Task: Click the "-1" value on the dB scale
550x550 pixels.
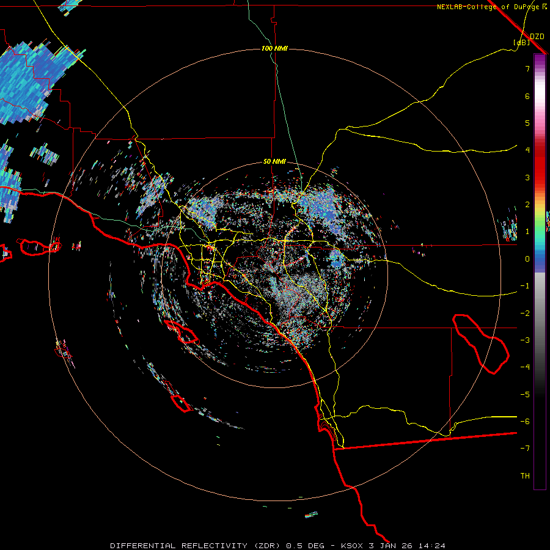Action: point(525,286)
